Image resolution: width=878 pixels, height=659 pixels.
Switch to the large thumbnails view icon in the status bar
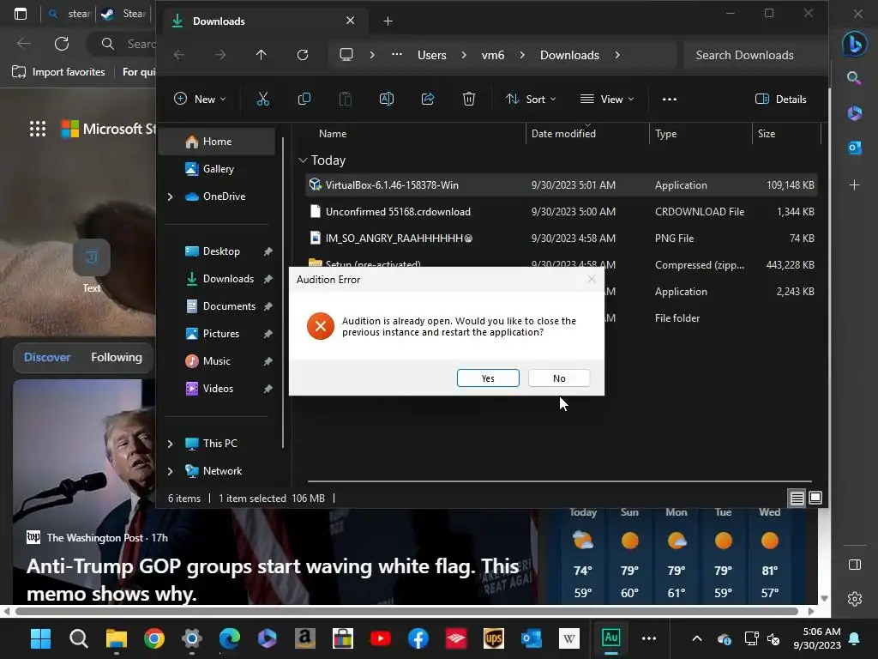tap(815, 498)
